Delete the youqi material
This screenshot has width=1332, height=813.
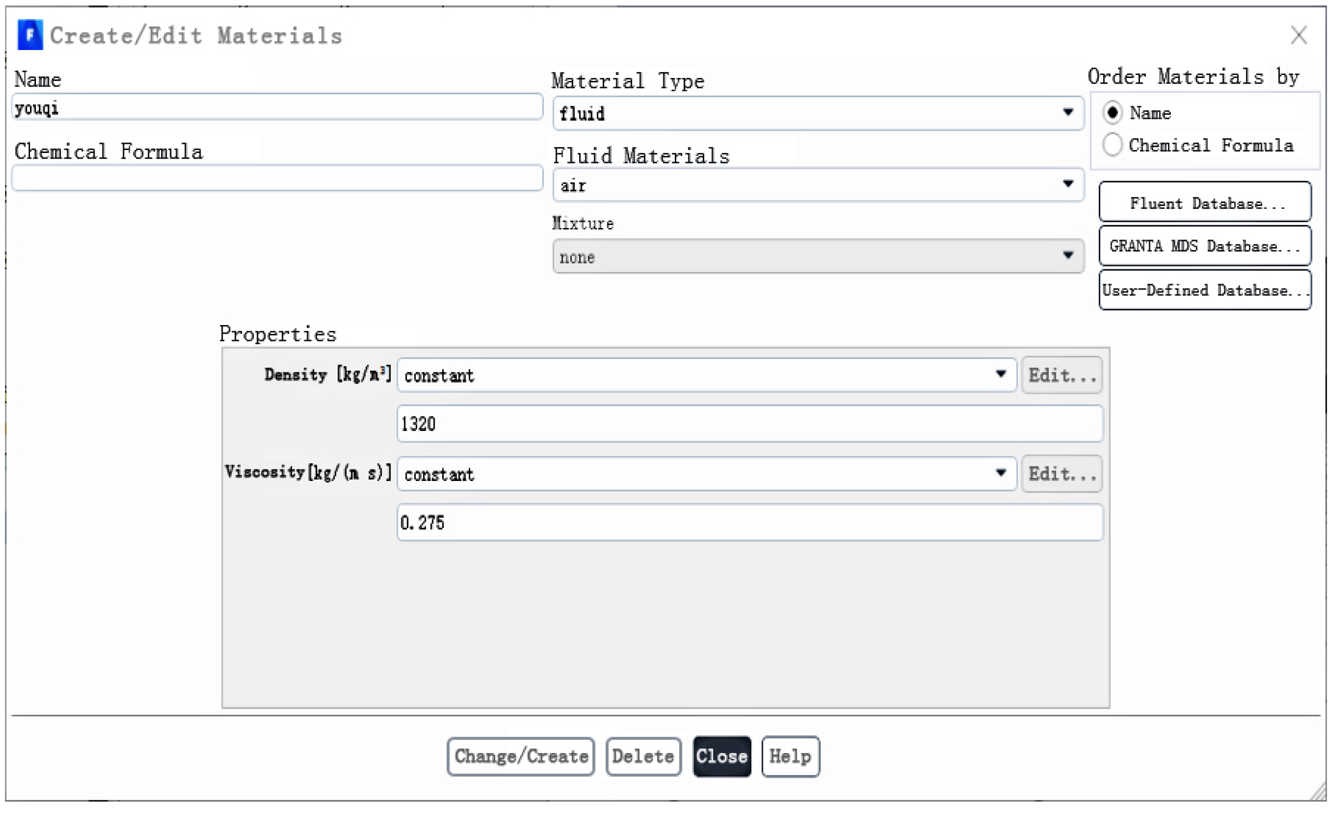(x=643, y=756)
